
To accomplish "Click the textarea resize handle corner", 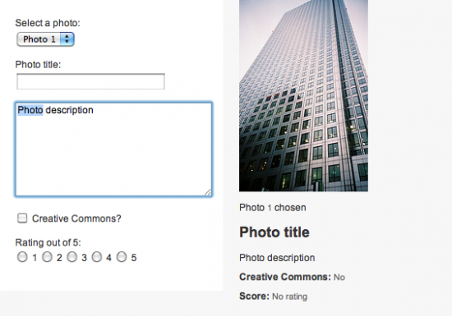I will pos(208,192).
